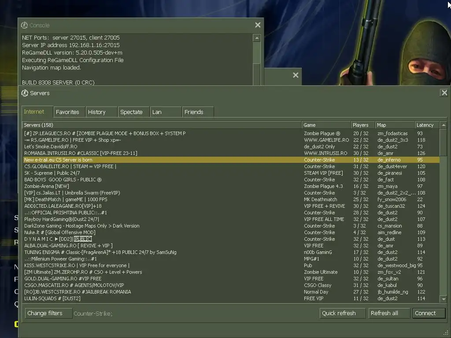Image resolution: width=451 pixels, height=338 pixels.
Task: Select ADDICTED.LALEAGANE.RO server
Action: click(231, 206)
